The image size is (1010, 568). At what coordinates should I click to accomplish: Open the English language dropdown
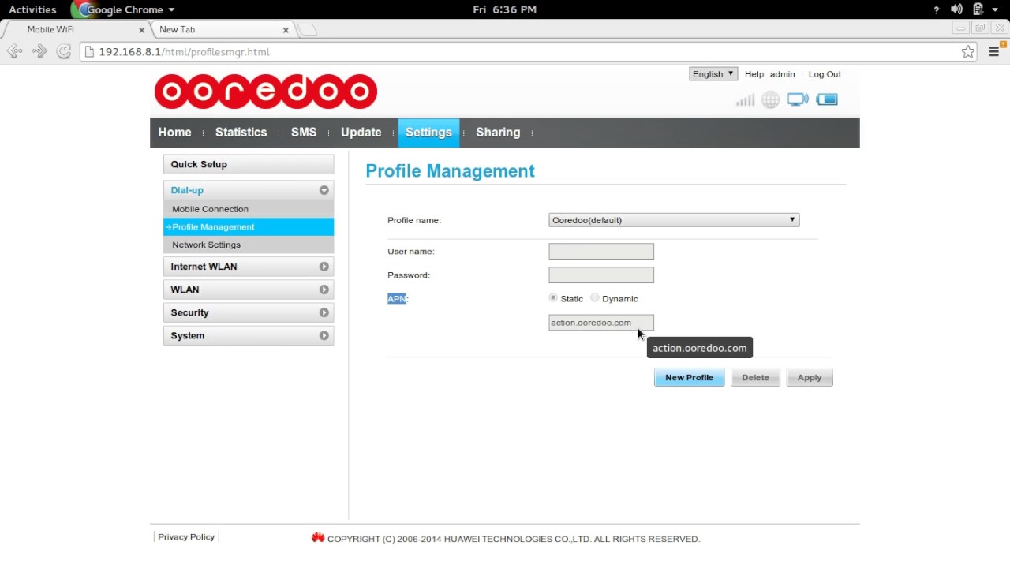point(713,74)
